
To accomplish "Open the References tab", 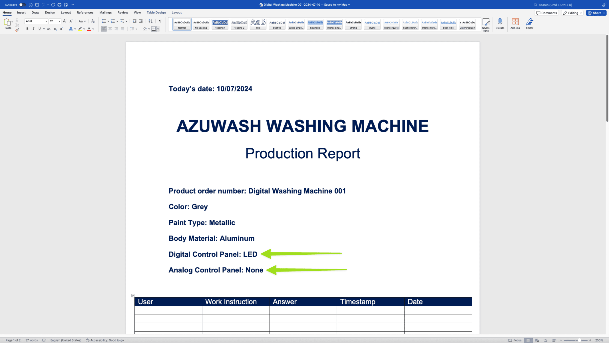I will pos(85,13).
